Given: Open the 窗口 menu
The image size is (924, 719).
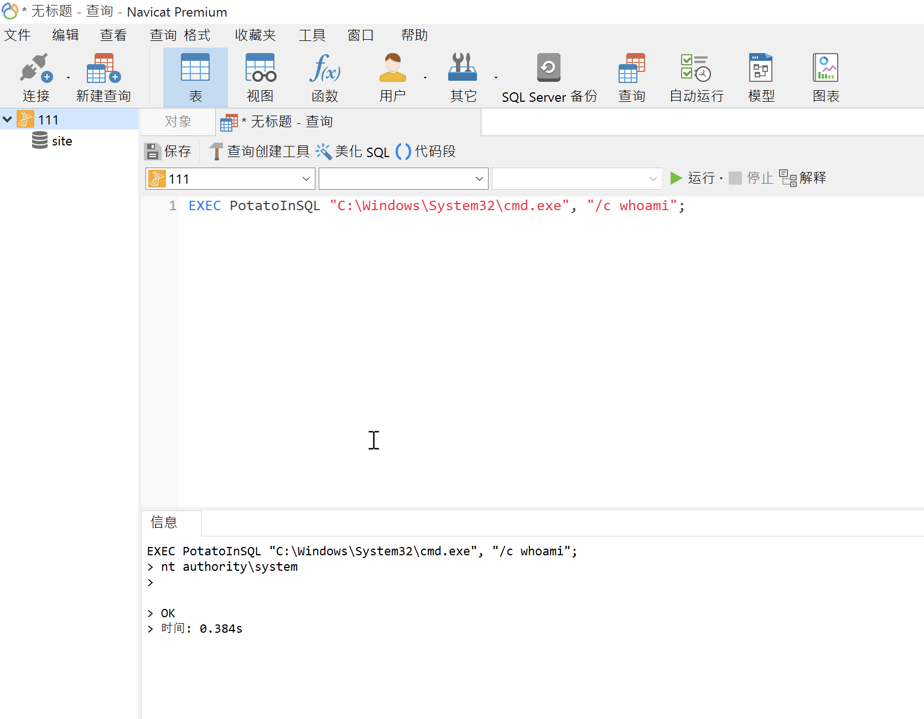Looking at the screenshot, I should point(361,35).
